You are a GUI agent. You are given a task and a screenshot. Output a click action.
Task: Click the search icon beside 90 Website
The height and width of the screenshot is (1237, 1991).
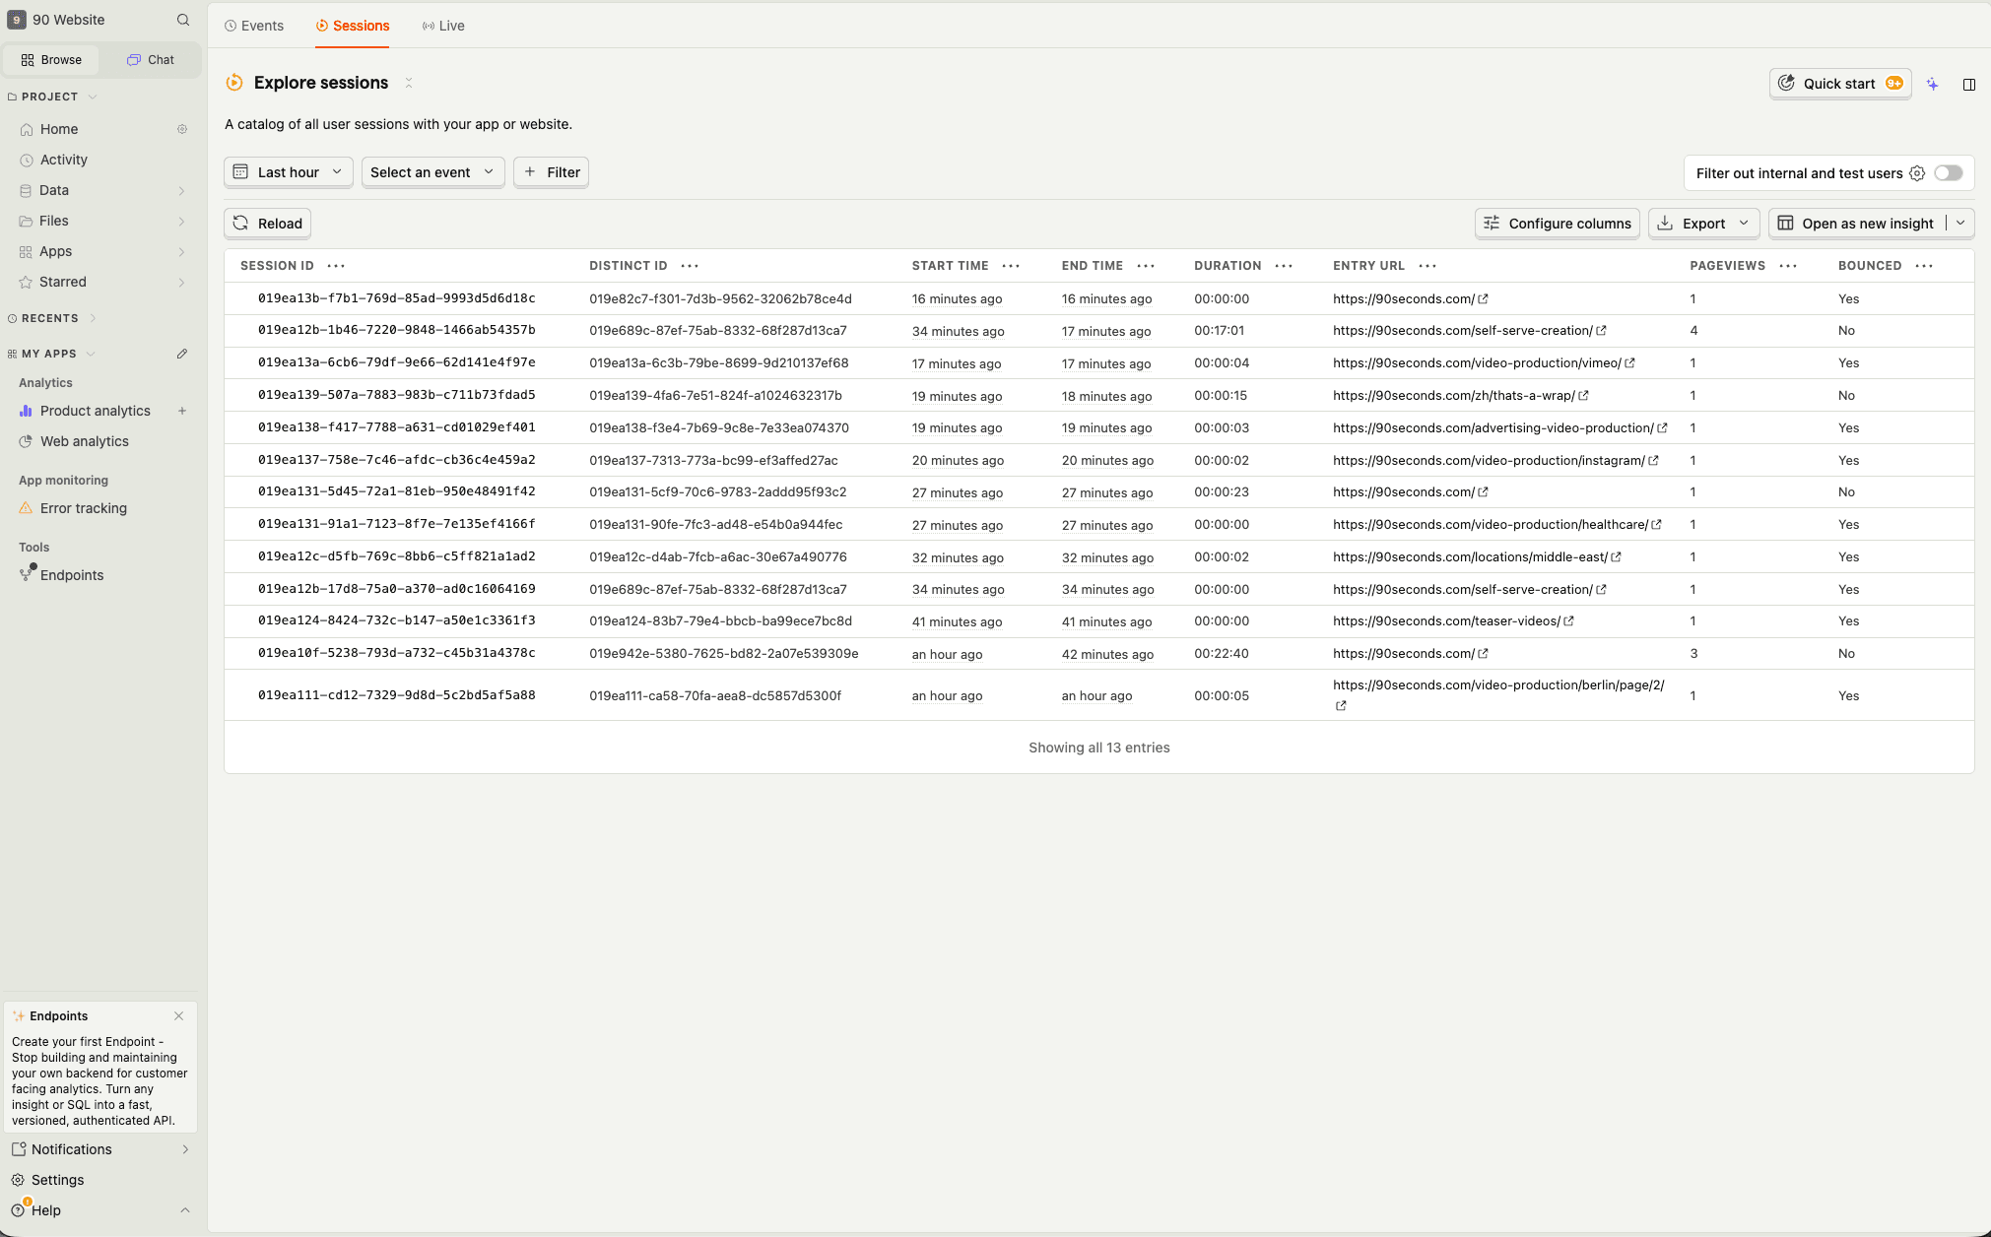(x=182, y=20)
